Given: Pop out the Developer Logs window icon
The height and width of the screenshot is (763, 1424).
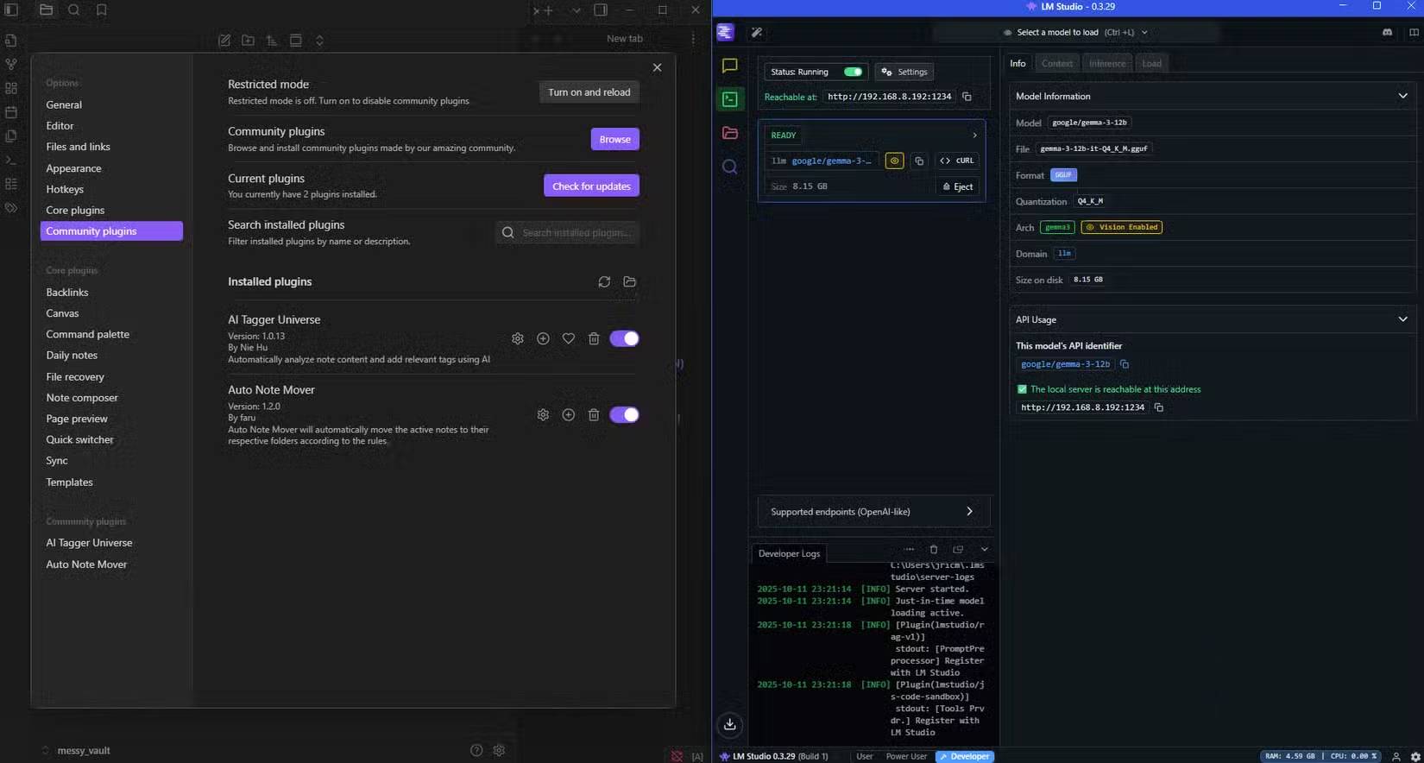Looking at the screenshot, I should click(x=958, y=549).
